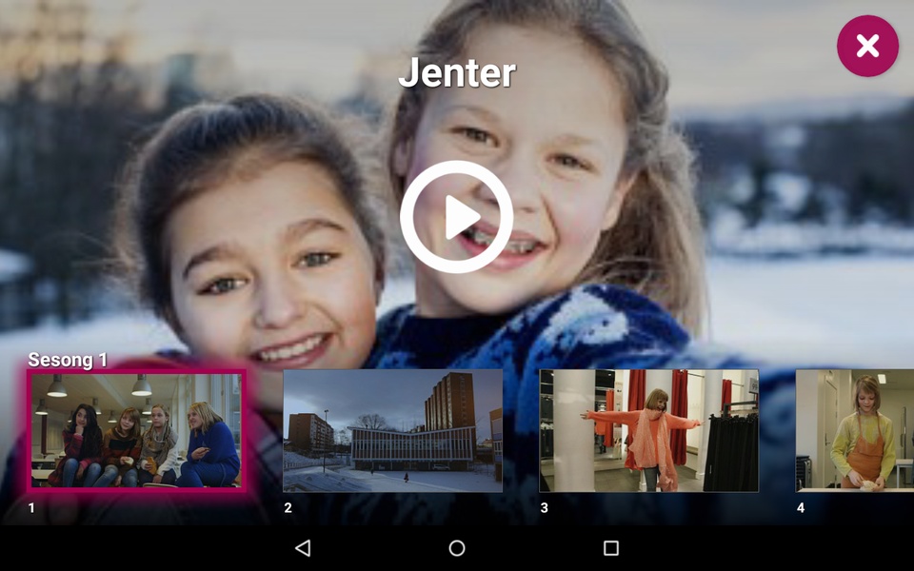
Task: Close the Jenter overlay with the X button
Action: click(867, 46)
